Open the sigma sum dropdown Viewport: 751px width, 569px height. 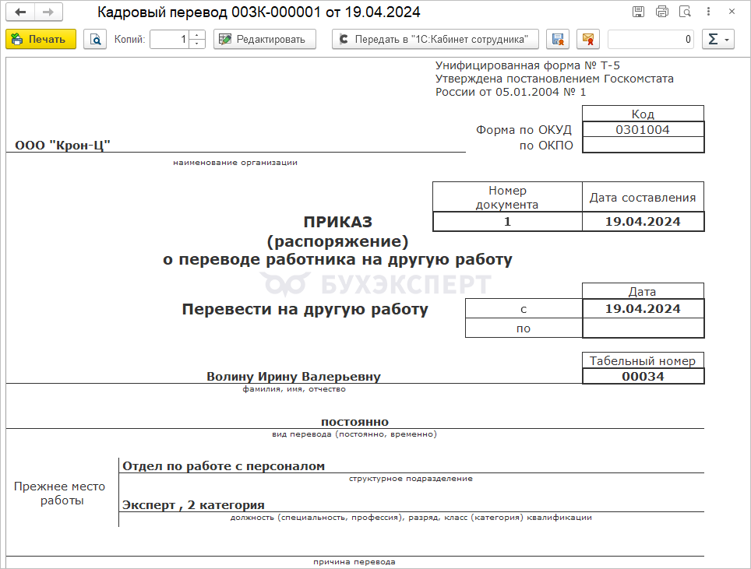pyautogui.click(x=718, y=39)
